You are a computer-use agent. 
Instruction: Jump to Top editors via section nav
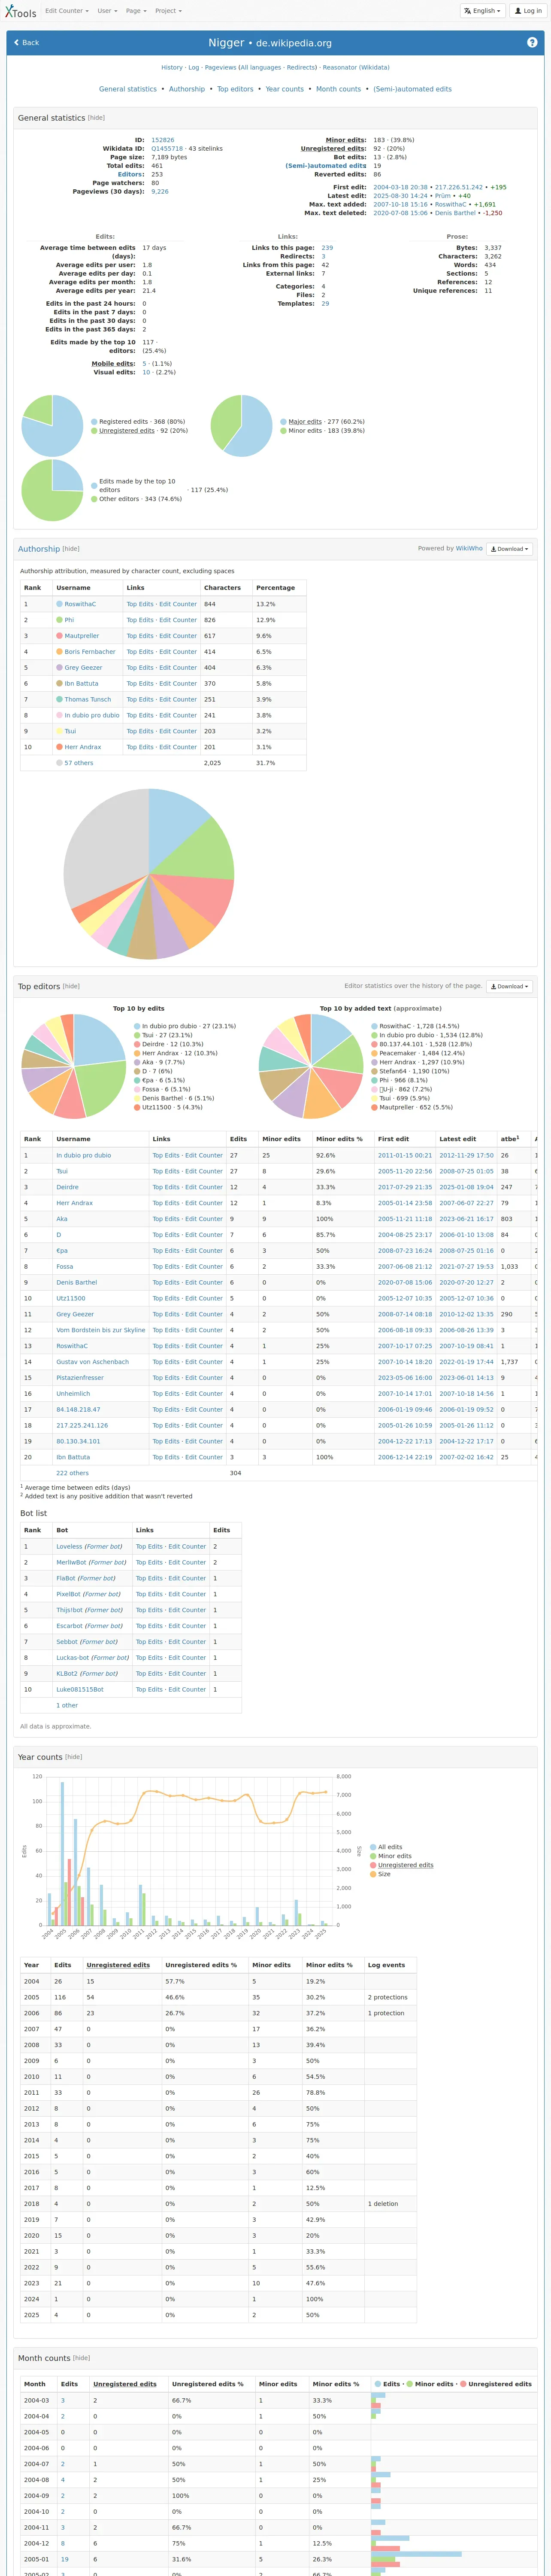[235, 89]
